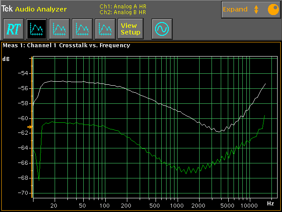Screen dimensions: 282x212
Task: Select the fourth measurement graph icon
Action: tap(104, 29)
